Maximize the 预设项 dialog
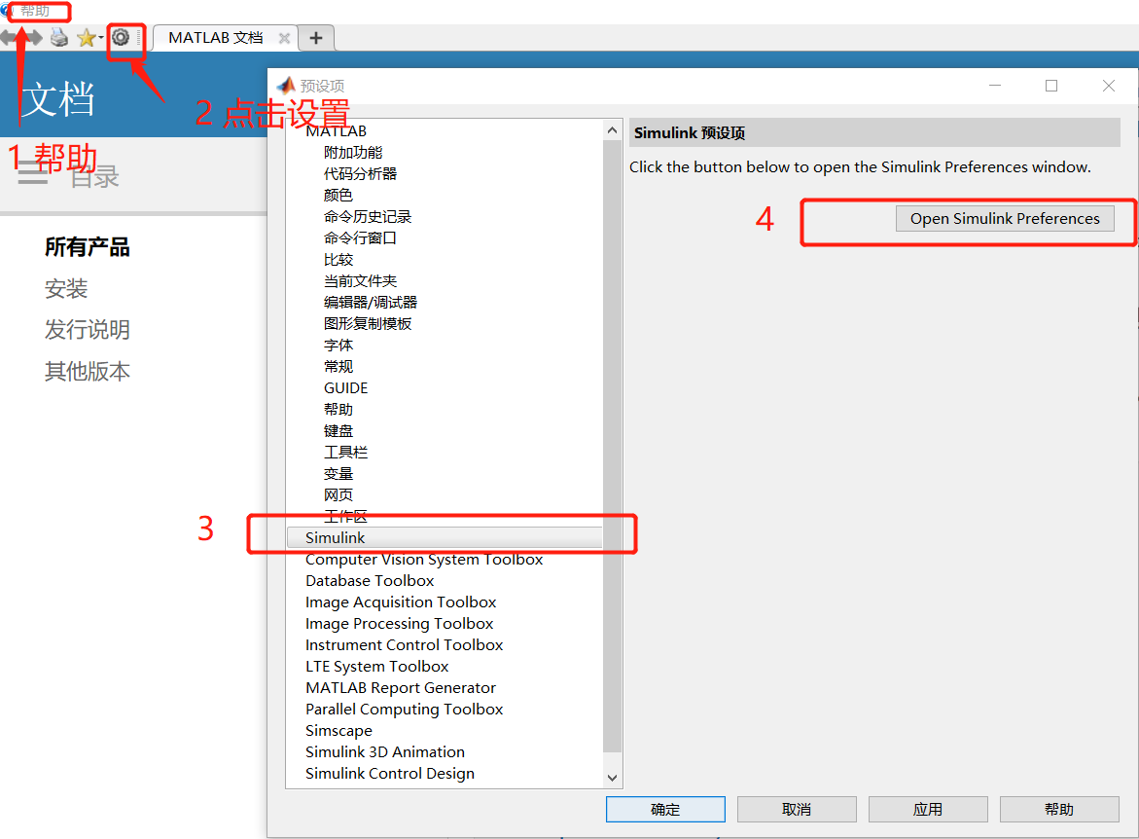 tap(1051, 86)
